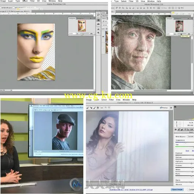Open Detail panel icon in Camera Raw
This screenshot has height=194, width=194.
(x=182, y=129)
